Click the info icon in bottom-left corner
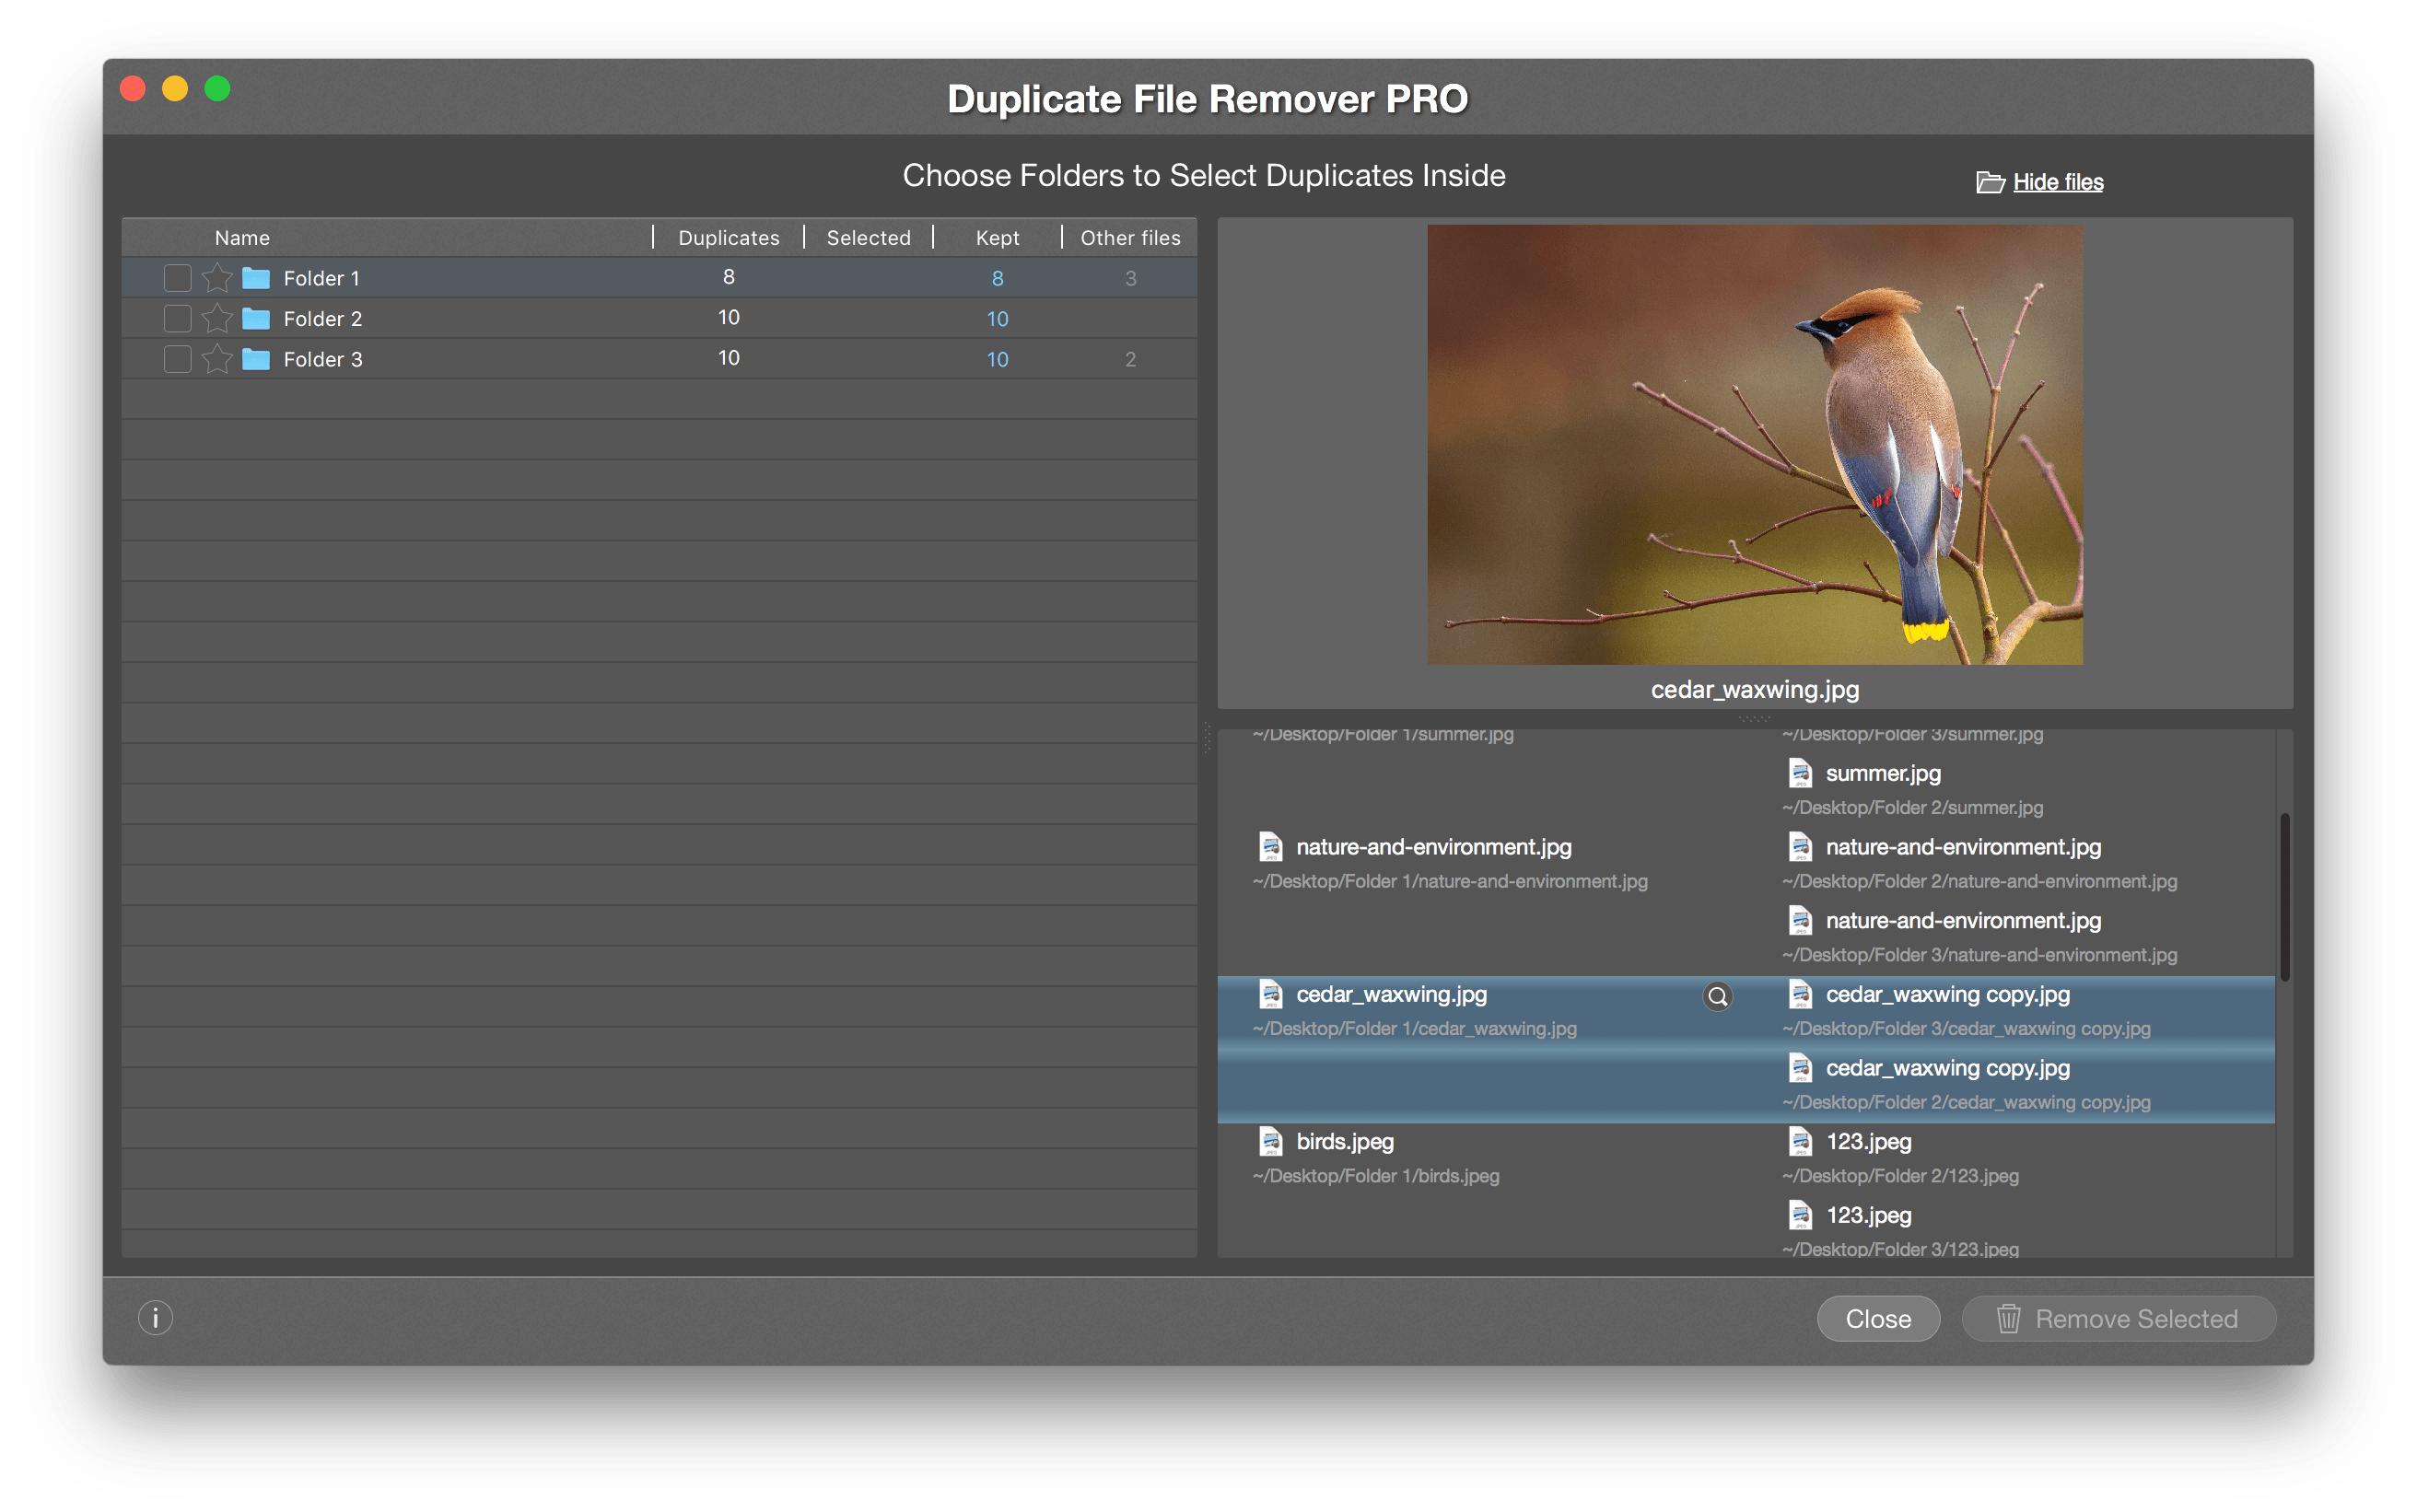2417x1512 pixels. pos(155,1318)
